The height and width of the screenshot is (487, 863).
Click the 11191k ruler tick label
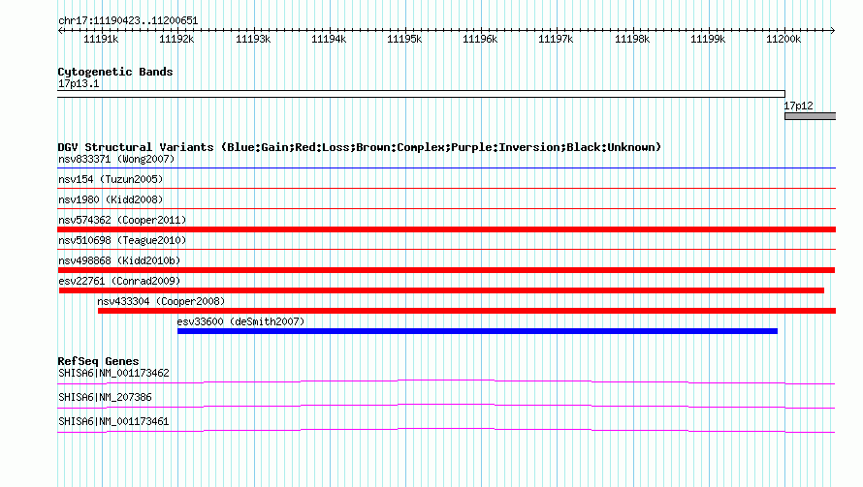coord(101,39)
